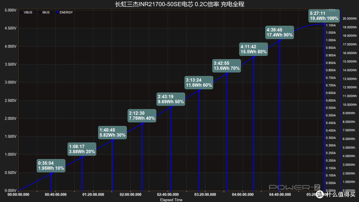Click the 03:20:00.000 time axis tick
The width and height of the screenshot is (359, 202).
[205, 194]
